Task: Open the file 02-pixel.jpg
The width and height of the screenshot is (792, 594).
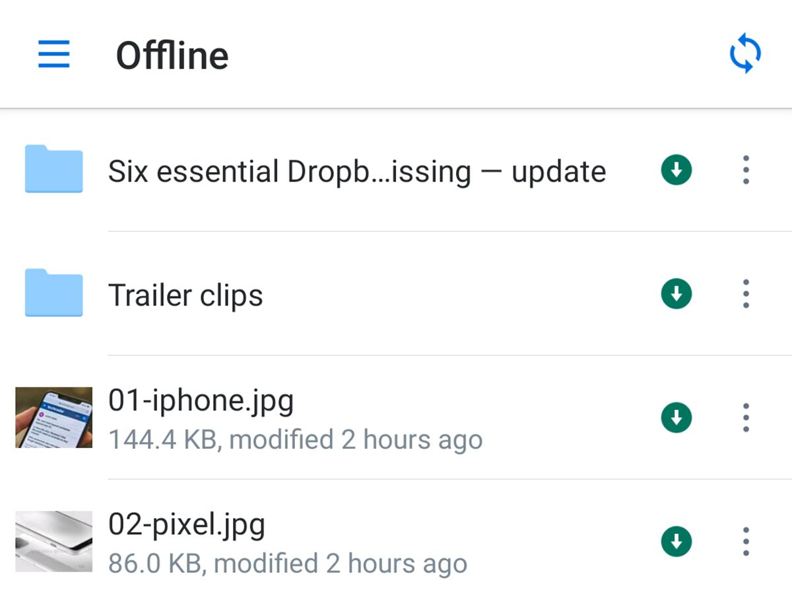Action: [187, 524]
